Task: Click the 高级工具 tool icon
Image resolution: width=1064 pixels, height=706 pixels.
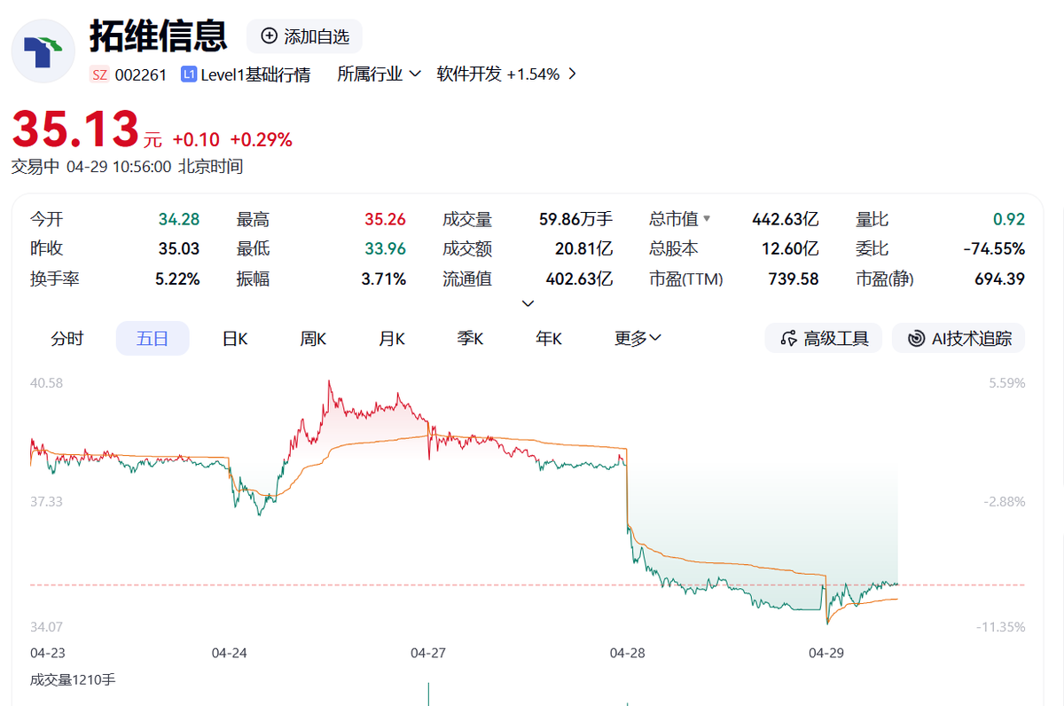Action: 788,338
